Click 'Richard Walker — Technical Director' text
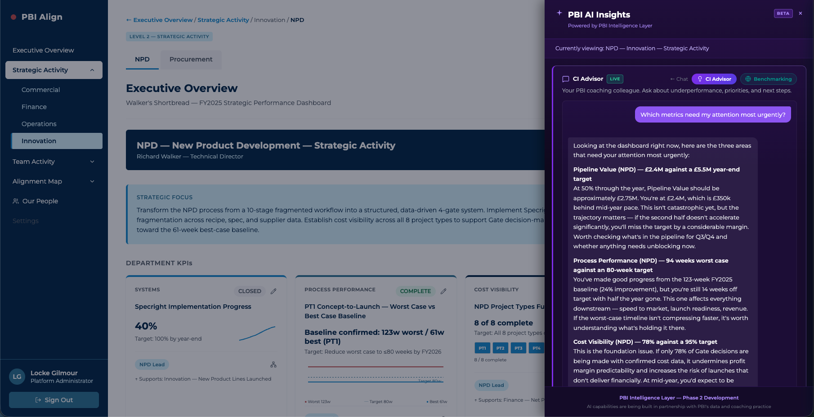814x417 pixels. (190, 157)
